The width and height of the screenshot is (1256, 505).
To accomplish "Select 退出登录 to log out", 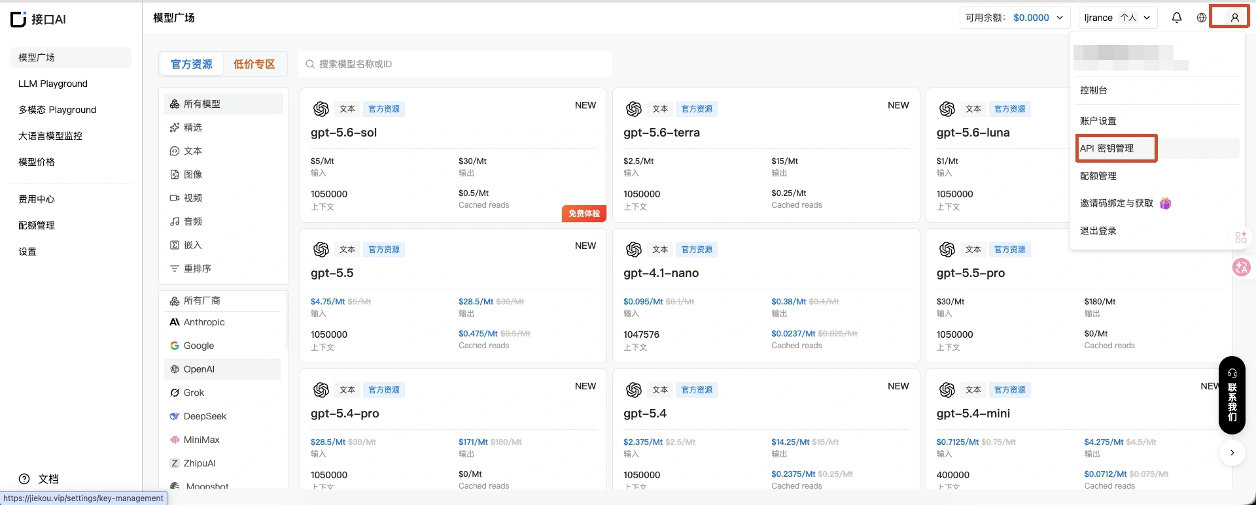I will [1157, 231].
